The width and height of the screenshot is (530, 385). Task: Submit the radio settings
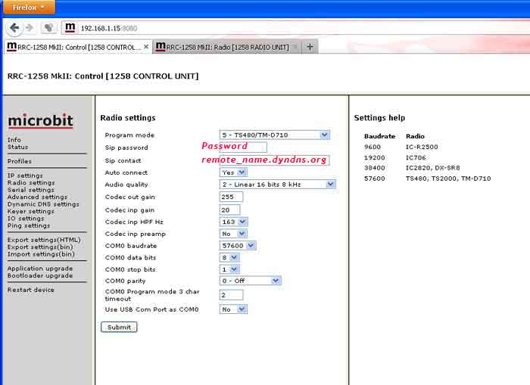click(x=119, y=327)
